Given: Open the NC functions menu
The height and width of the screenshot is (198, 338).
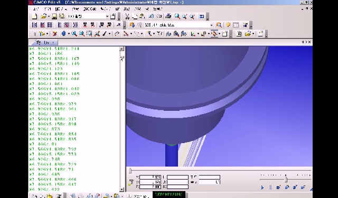Looking at the screenshot, I should pos(61,9).
